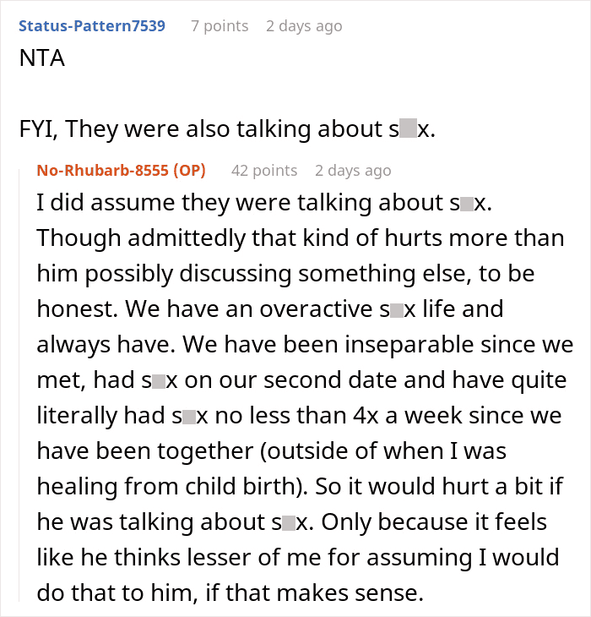
Task: Open timestamp on Status-Pattern7539's comment
Action: pyautogui.click(x=304, y=26)
